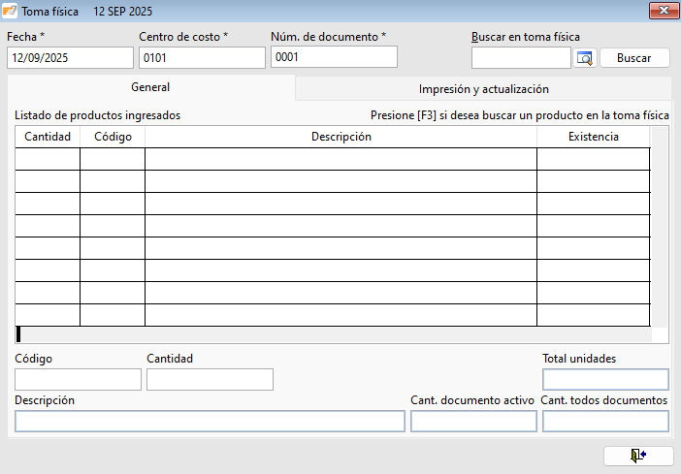Screen dimensions: 681x474
Task: Click the exit door icon button
Action: [x=636, y=456]
